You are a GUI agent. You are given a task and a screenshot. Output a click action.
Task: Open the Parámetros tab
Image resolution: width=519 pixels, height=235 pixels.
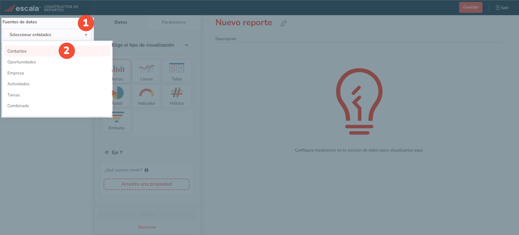(x=174, y=22)
